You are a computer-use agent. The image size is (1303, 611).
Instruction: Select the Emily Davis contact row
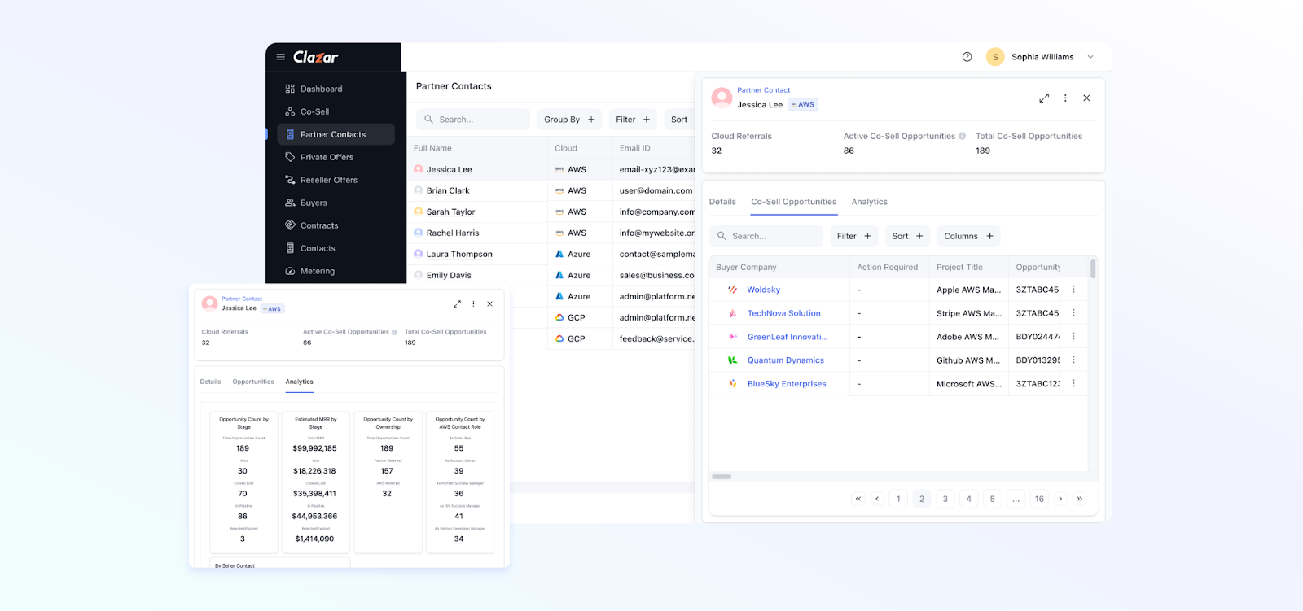click(x=551, y=275)
